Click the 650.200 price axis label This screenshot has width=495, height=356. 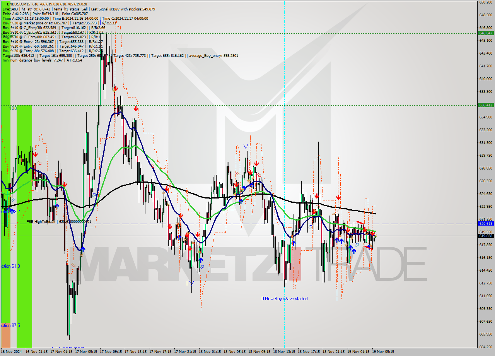pyautogui.click(x=486, y=2)
